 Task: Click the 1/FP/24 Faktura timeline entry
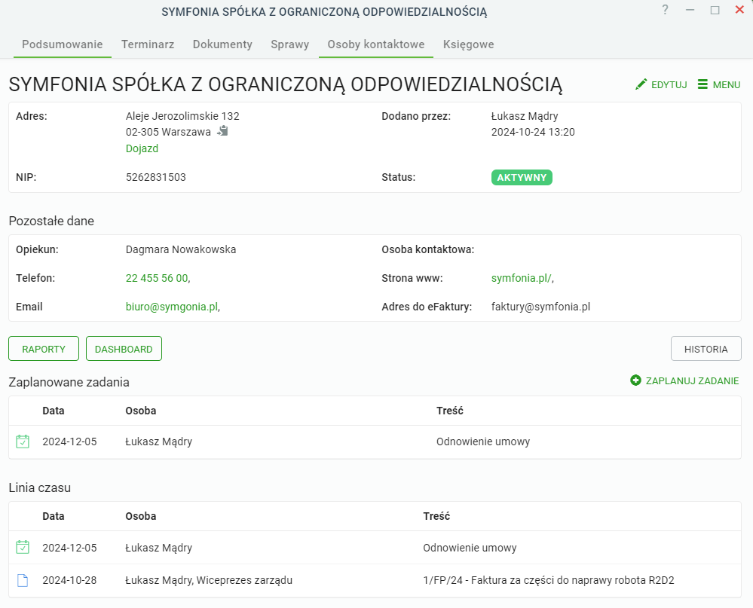549,580
